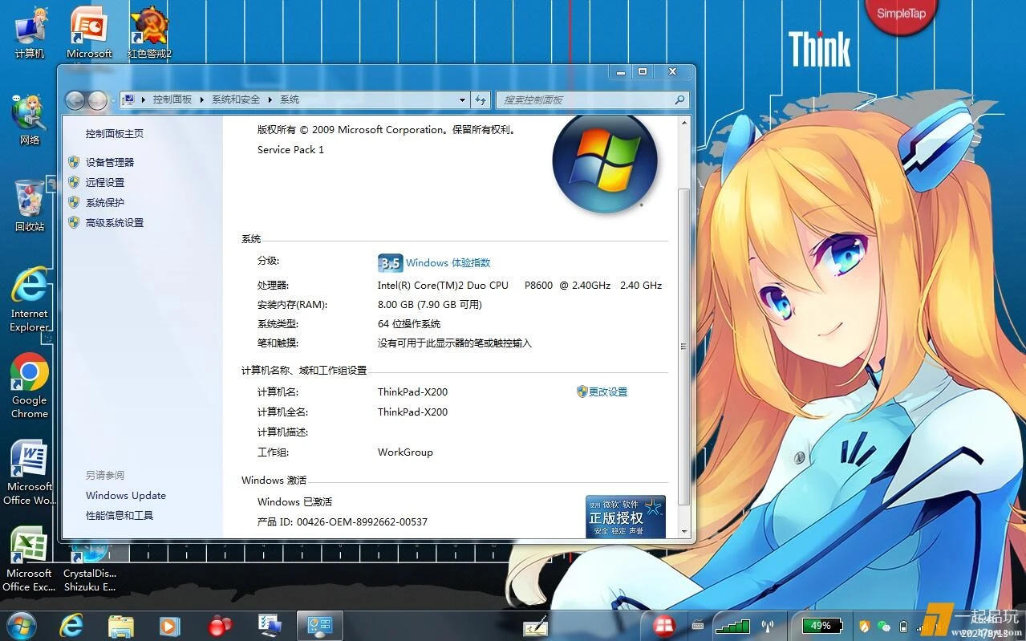Click the 正版授权 genuine software badge
This screenshot has width=1026, height=641.
tap(625, 516)
